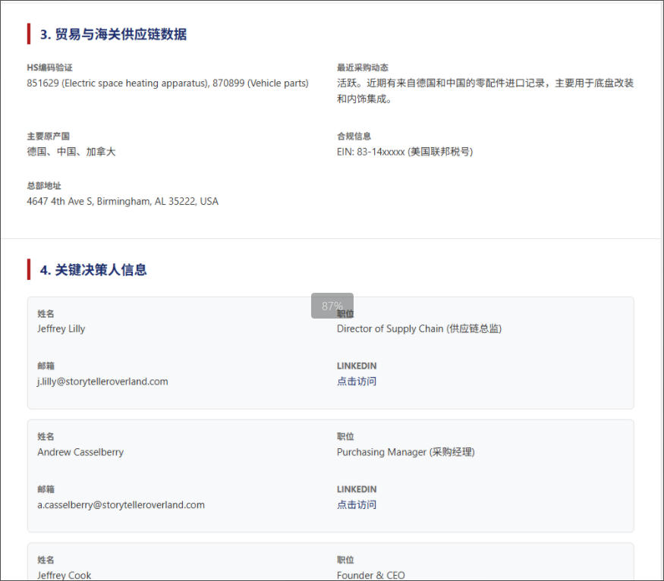Select Andrew Casselberry's 姓名 entry
Viewport: 664px width, 581px height.
[80, 451]
